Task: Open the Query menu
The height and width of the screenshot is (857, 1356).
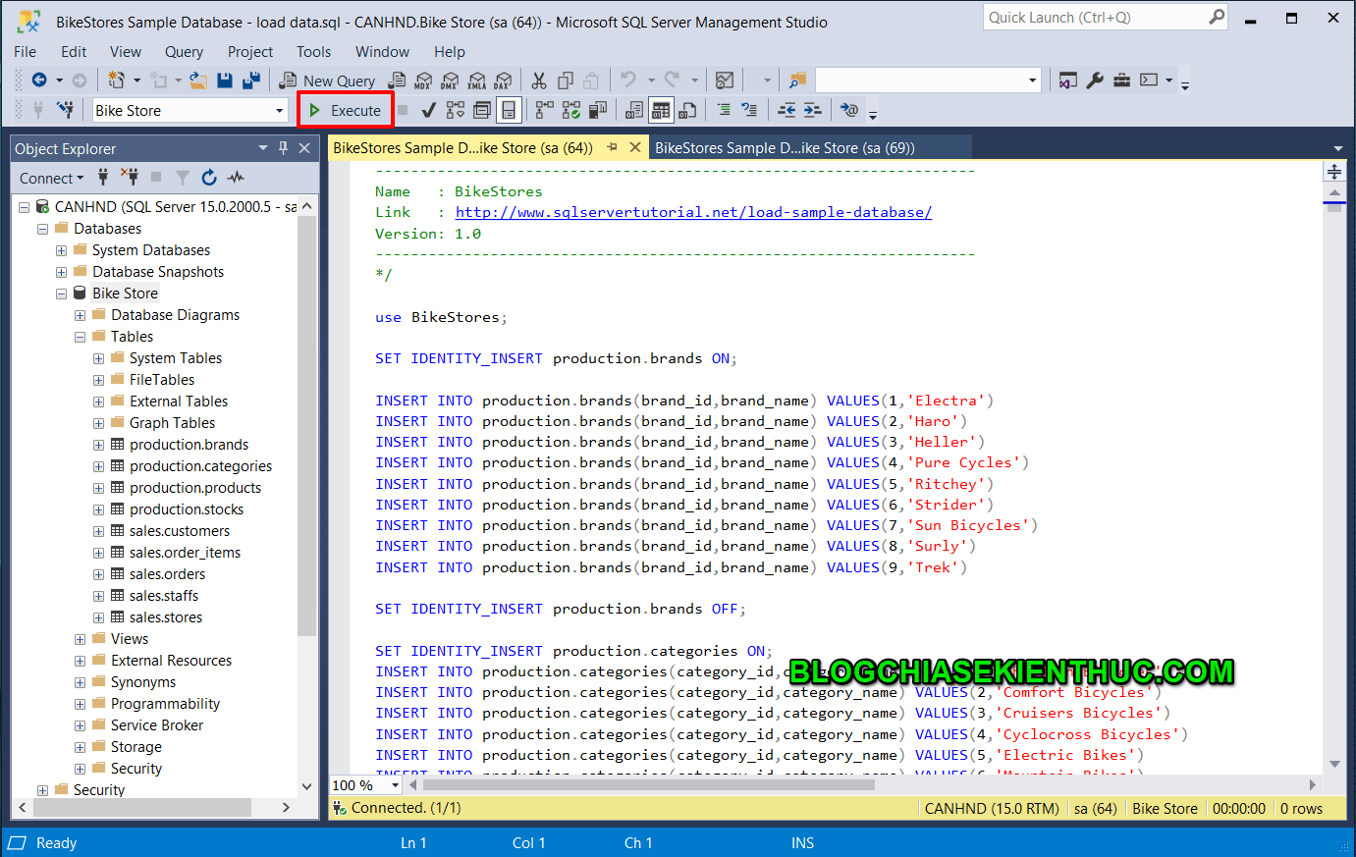Action: tap(184, 51)
